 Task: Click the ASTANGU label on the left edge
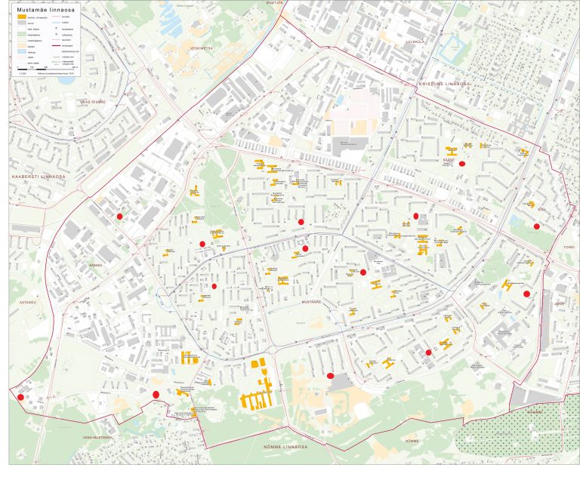[17, 301]
